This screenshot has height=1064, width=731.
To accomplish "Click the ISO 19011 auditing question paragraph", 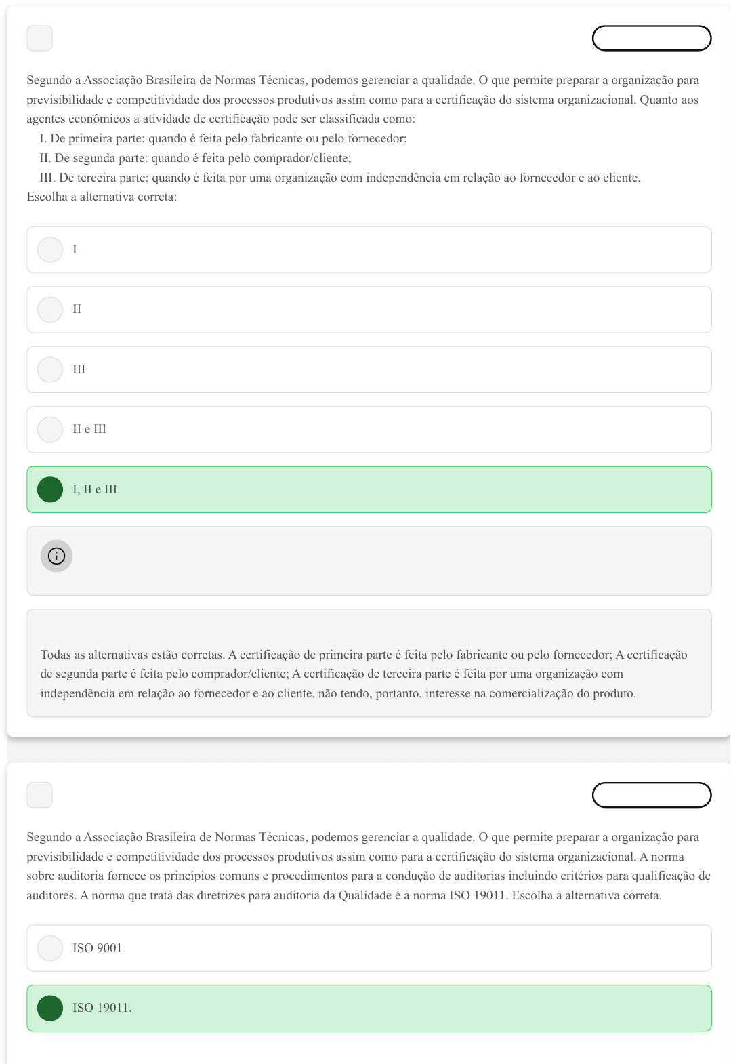I will click(368, 866).
